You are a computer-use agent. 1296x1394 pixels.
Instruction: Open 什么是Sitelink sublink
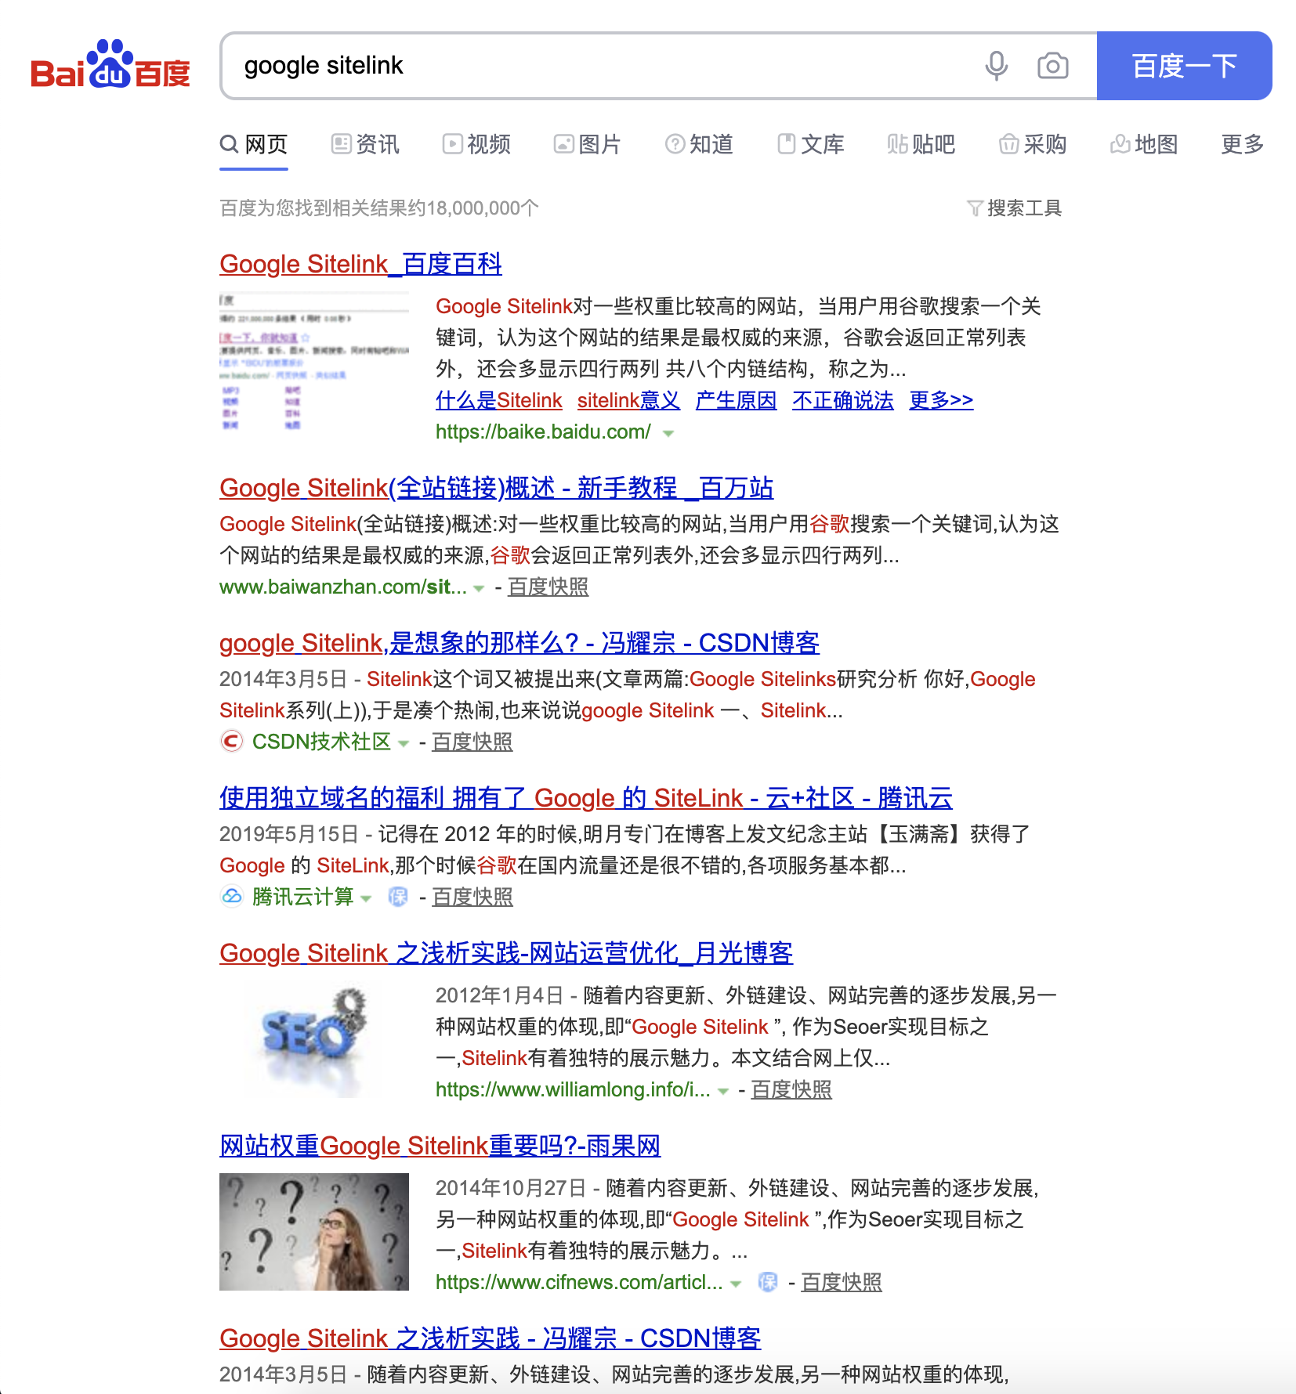499,400
